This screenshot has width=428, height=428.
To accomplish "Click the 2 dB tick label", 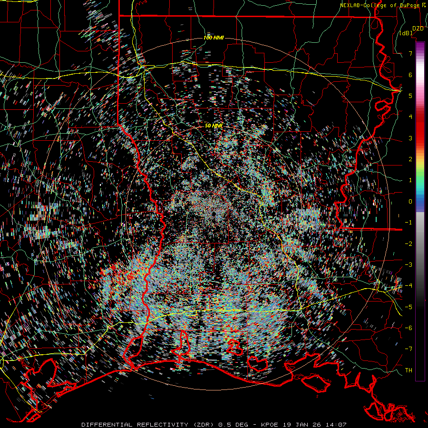I will pyautogui.click(x=410, y=159).
